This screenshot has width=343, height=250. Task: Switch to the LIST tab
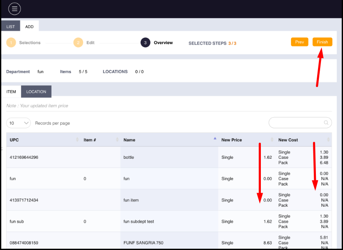point(11,26)
